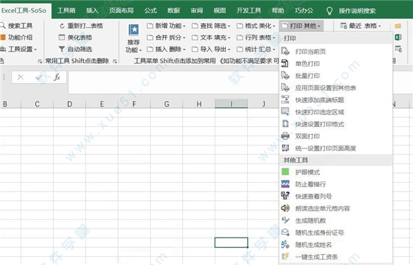
Task: Choose the 双面打印 menu entry
Action: point(336,136)
